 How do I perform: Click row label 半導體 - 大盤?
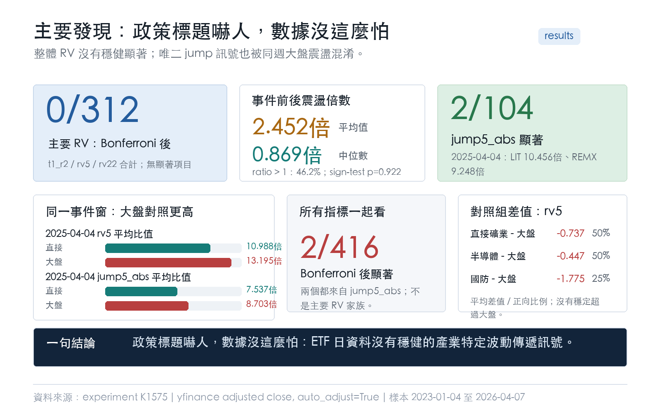(x=498, y=256)
